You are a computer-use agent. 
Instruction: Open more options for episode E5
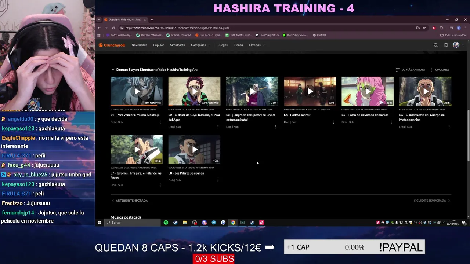[391, 122]
